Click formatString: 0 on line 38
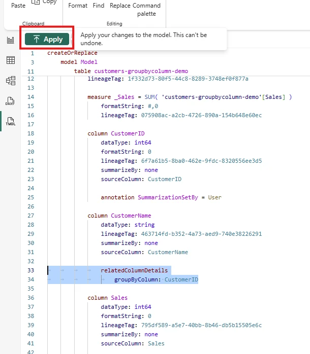 126,316
